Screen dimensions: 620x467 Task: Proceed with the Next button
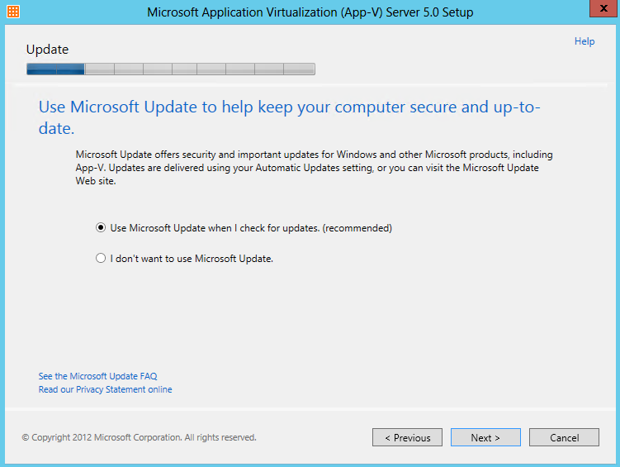(x=485, y=437)
